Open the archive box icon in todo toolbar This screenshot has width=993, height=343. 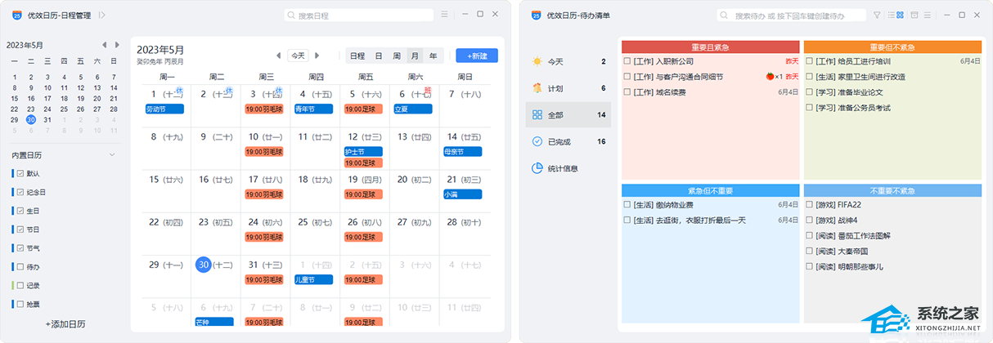click(914, 15)
